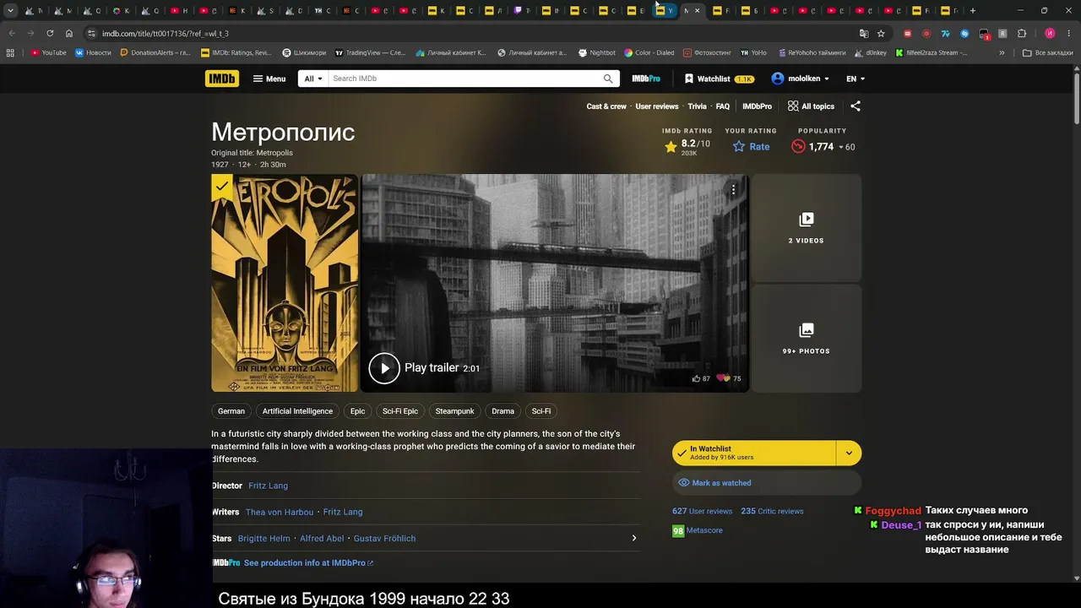Mark as watched with eye button
The height and width of the screenshot is (608, 1081).
767,483
